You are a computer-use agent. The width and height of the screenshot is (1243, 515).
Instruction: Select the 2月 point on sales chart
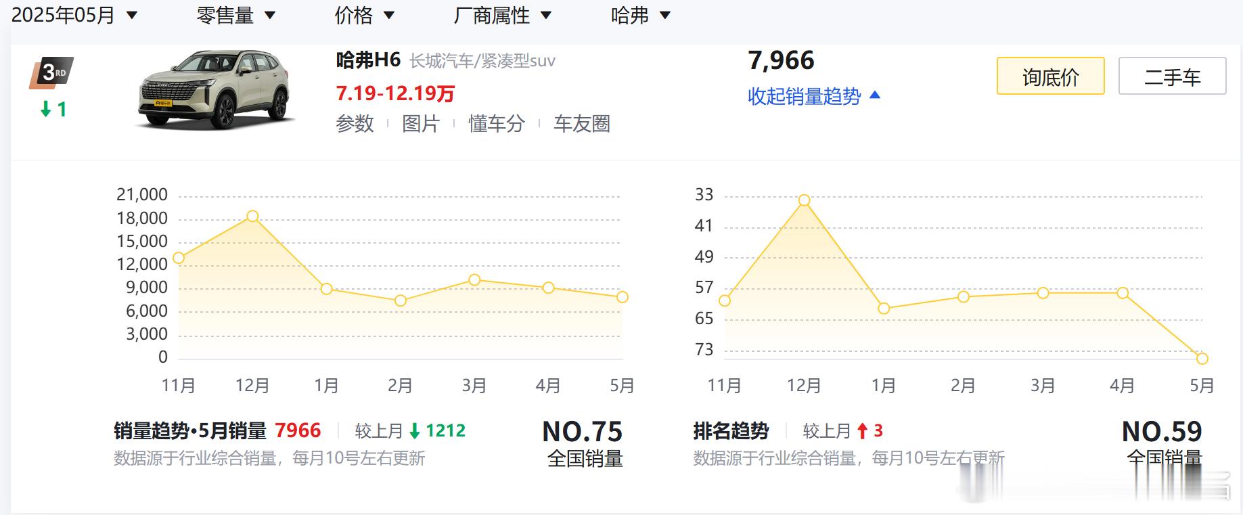coord(401,300)
